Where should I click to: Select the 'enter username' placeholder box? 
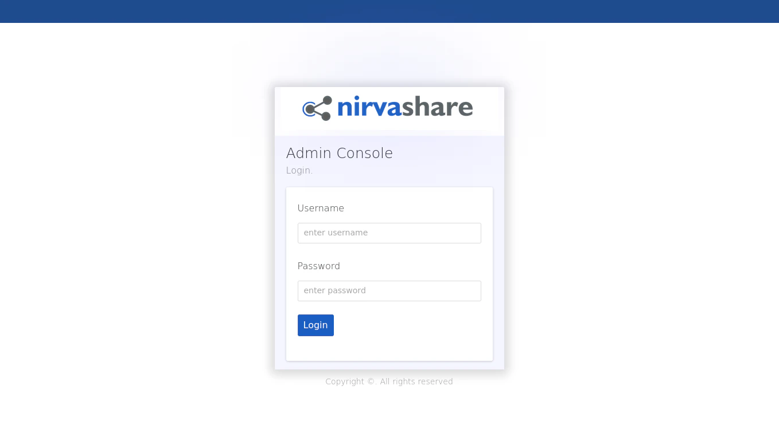pos(389,233)
